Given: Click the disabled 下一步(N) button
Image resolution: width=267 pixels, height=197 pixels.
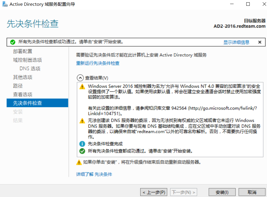Looking at the screenshot, I should (184, 192).
